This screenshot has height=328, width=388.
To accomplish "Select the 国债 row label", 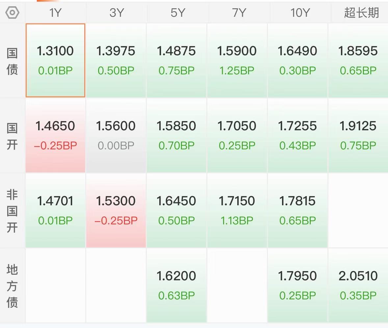I will (12, 61).
